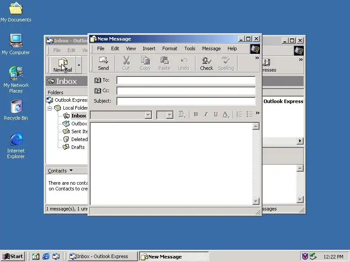
Task: Open the Message menu
Action: click(x=211, y=48)
